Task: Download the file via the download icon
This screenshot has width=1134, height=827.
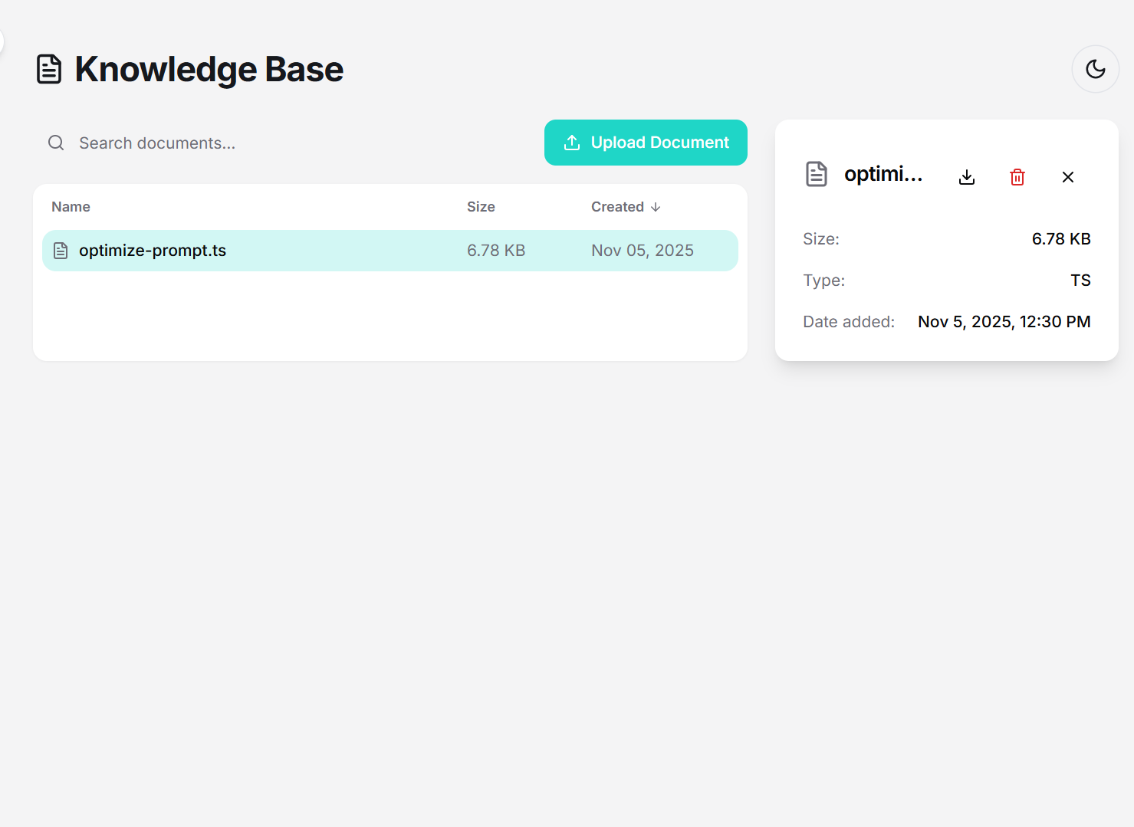Action: 966,176
